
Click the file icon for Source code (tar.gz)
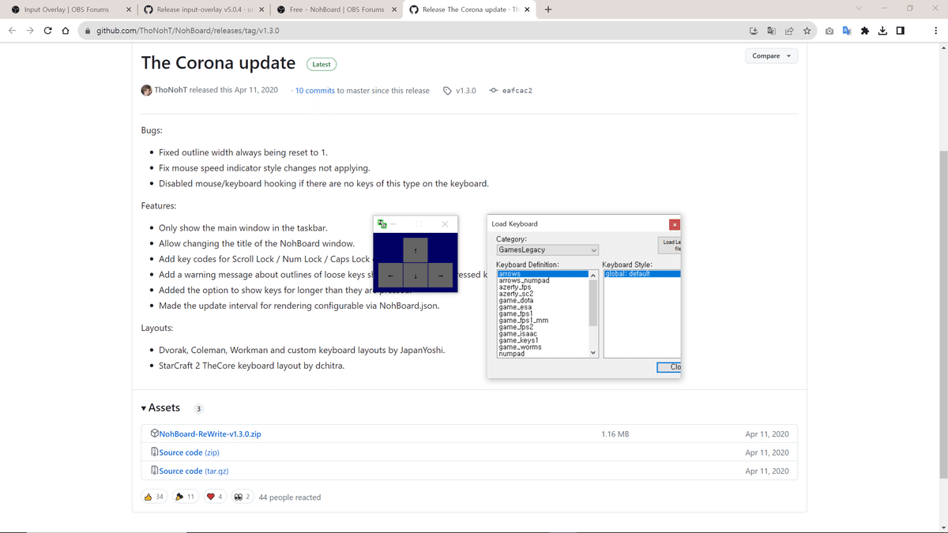155,471
